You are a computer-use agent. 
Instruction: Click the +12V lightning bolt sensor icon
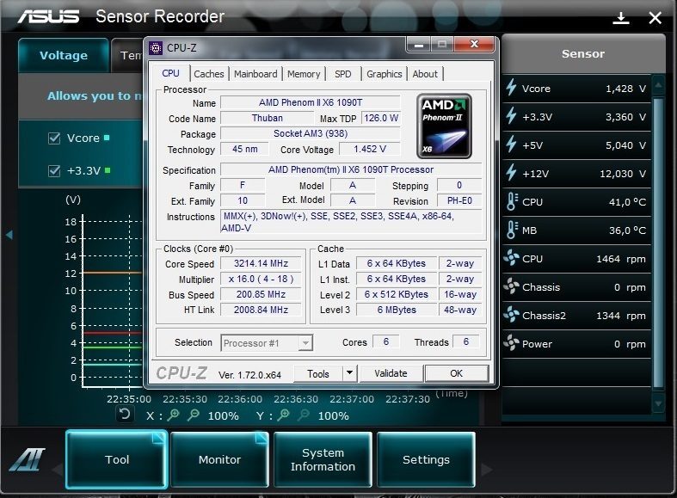coord(511,173)
